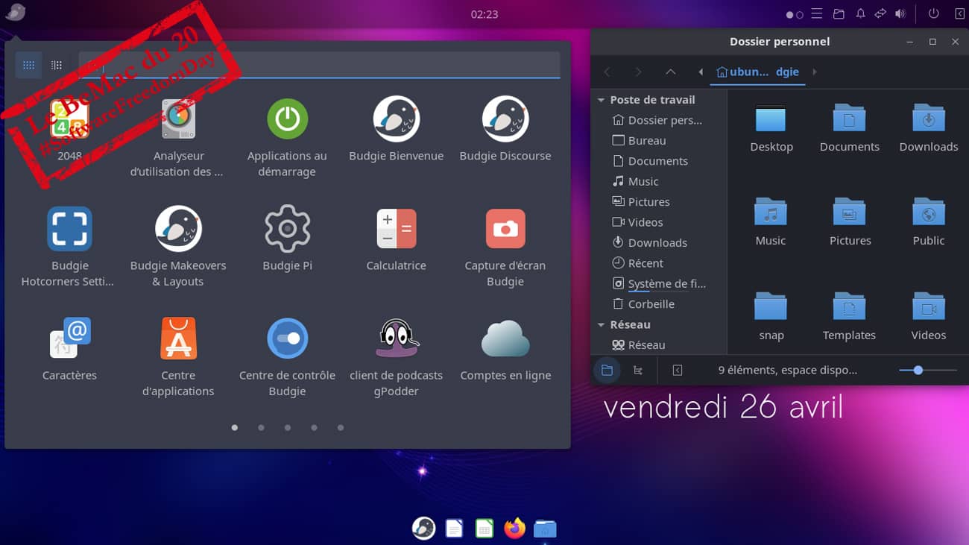Image resolution: width=969 pixels, height=545 pixels.
Task: Open the Calculatrice app
Action: click(x=396, y=240)
